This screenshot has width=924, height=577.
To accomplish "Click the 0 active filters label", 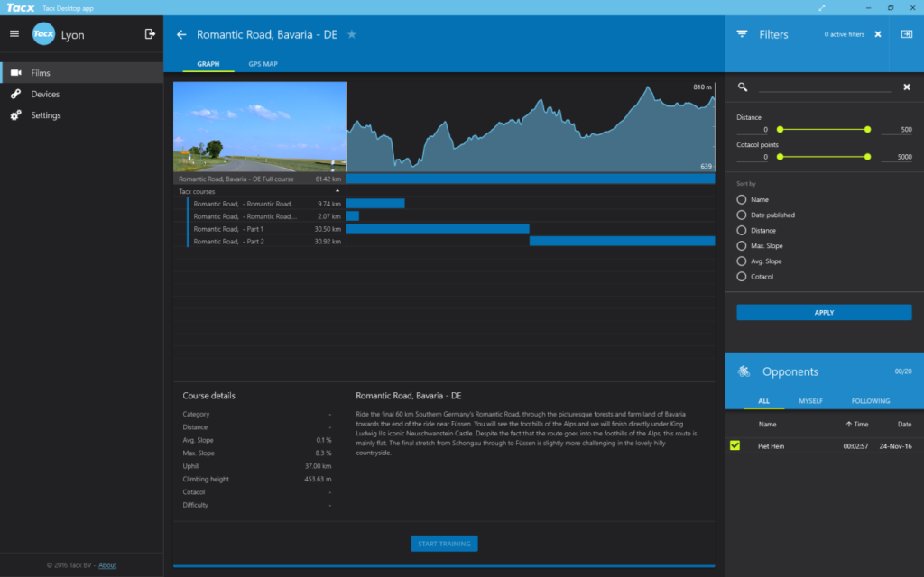I will click(x=845, y=34).
